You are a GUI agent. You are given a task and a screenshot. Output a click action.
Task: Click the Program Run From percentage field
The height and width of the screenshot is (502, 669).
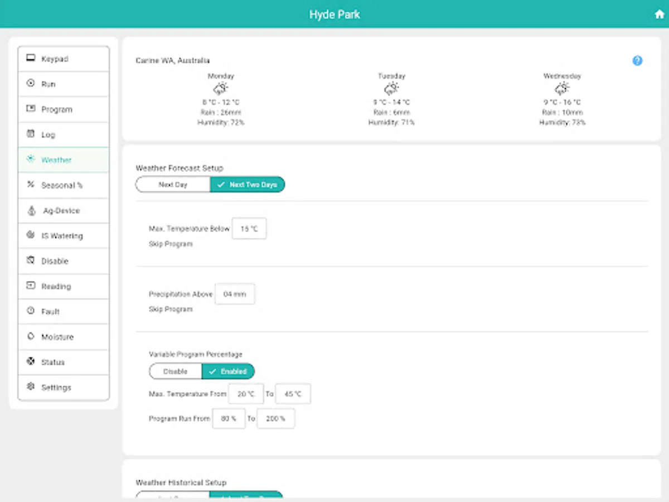[x=229, y=418]
